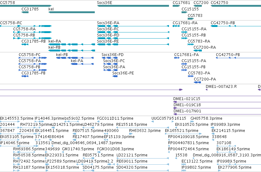Select BAC clone DME1-007A23.R
Image resolution: width=261 pixels, height=172 pixels.
[x=207, y=90]
